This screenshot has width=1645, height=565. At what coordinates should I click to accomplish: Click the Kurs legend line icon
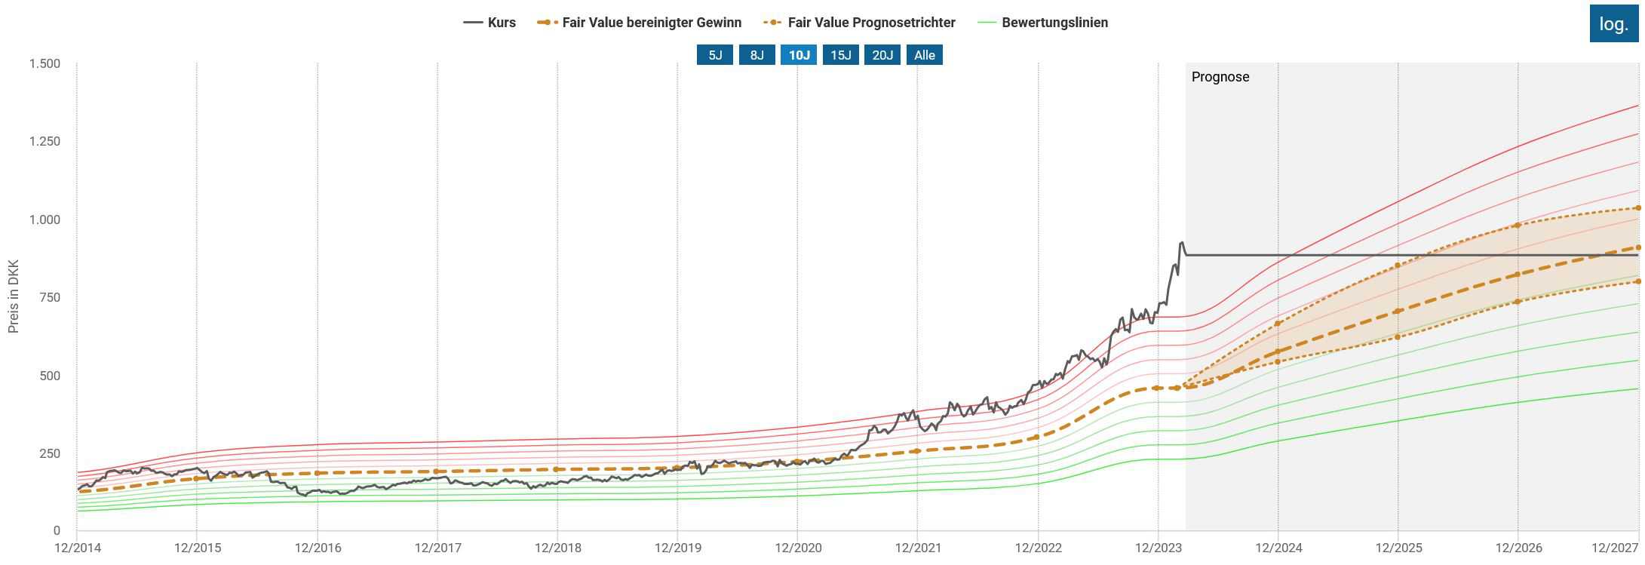coord(473,23)
